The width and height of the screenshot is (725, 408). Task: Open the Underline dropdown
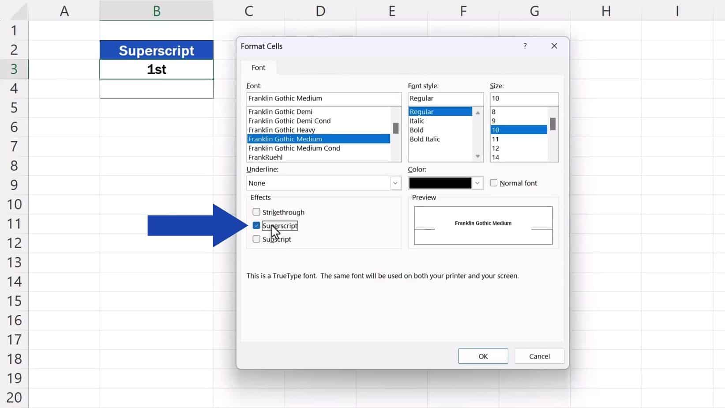pyautogui.click(x=395, y=183)
